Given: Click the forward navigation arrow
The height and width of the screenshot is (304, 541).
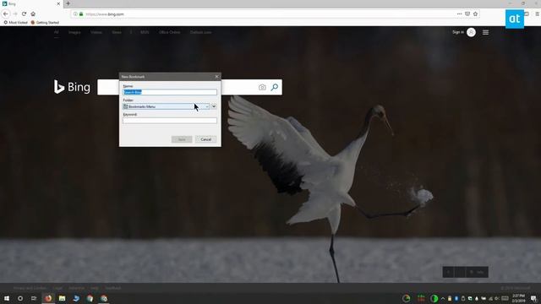Looking at the screenshot, I should 15,14.
